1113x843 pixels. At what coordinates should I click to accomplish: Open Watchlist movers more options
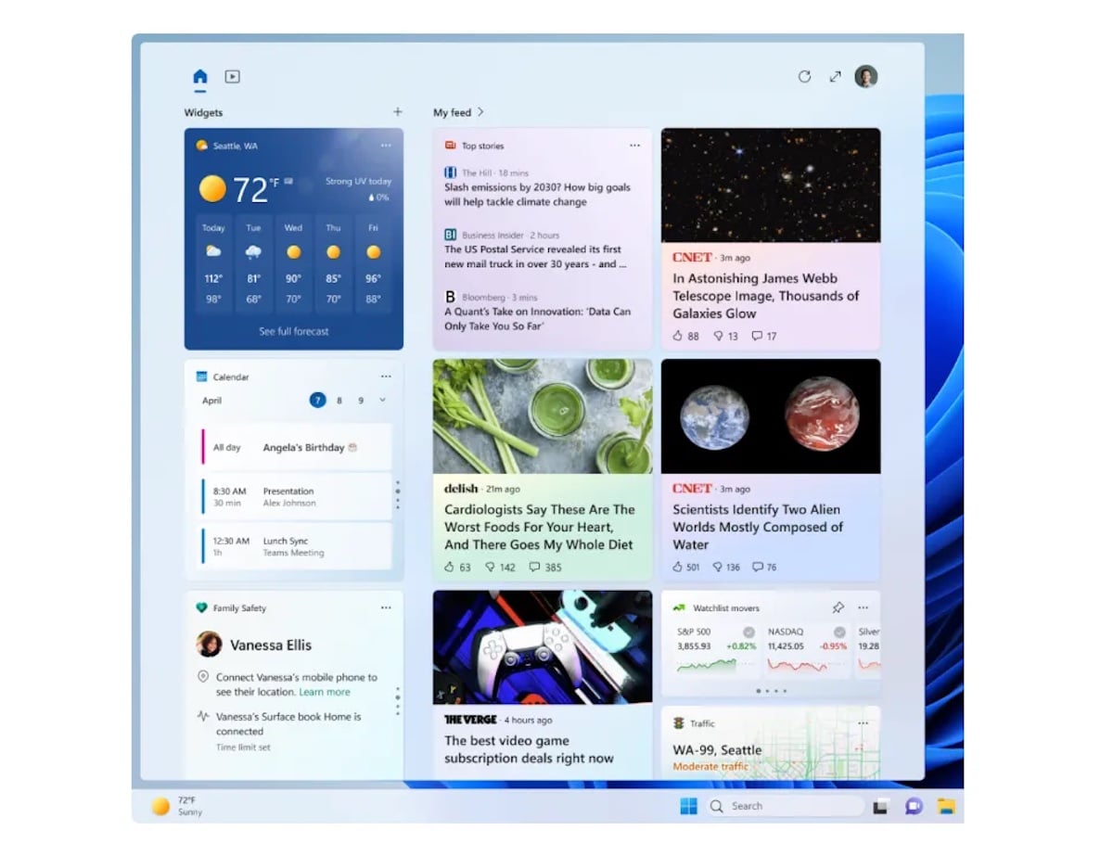click(x=864, y=607)
